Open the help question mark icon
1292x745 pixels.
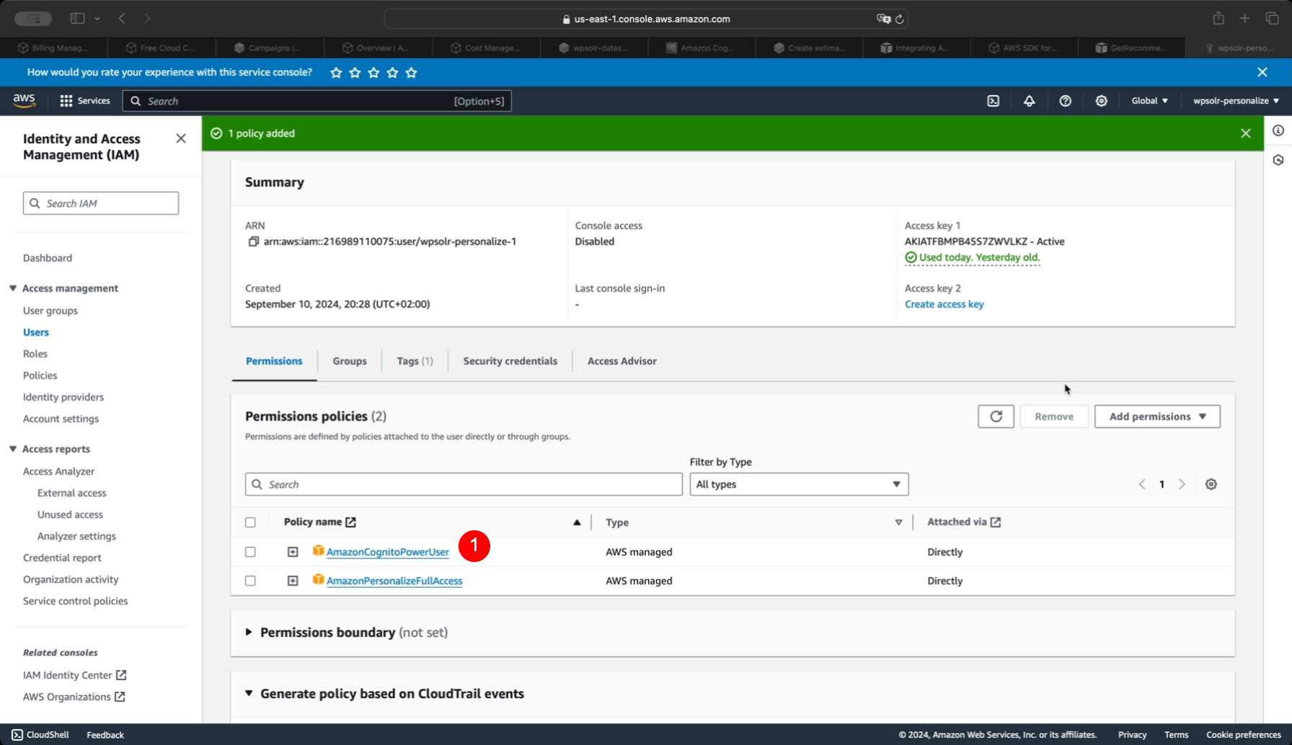pyautogui.click(x=1065, y=101)
